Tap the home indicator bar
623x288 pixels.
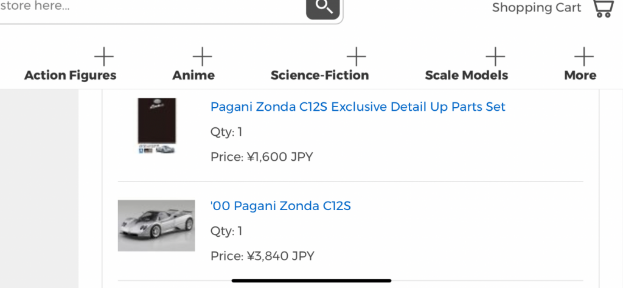[x=311, y=281]
